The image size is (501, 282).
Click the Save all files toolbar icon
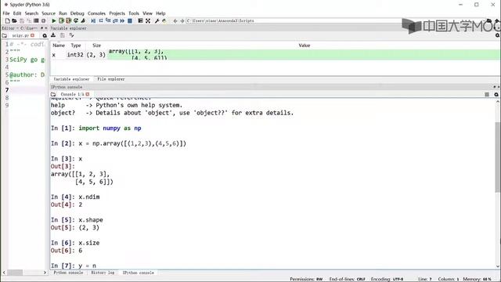[x=29, y=21]
